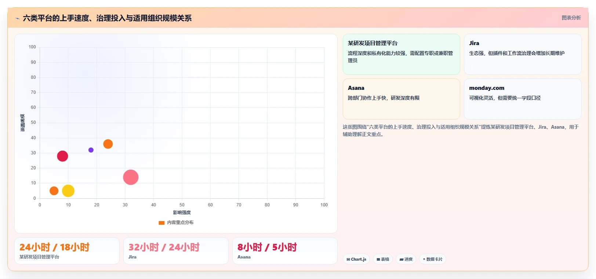The image size is (596, 279).
Task: Click the 数据卡片 tag pill
Action: point(433,259)
